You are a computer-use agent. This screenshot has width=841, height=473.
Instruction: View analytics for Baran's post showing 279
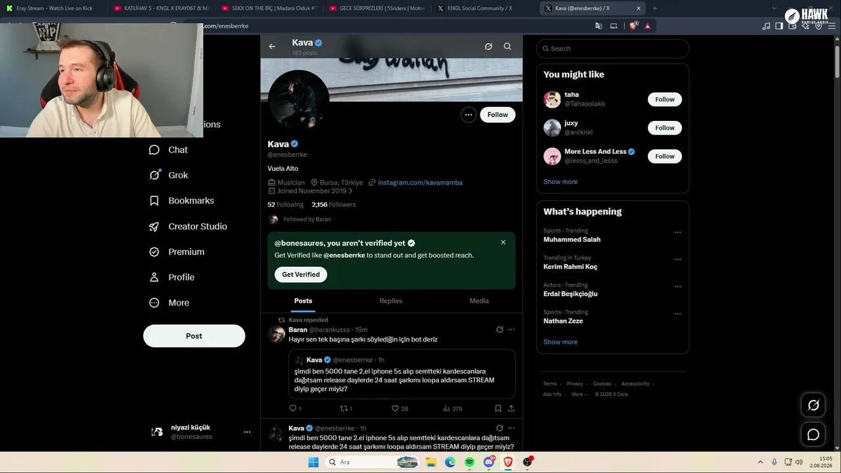click(452, 409)
